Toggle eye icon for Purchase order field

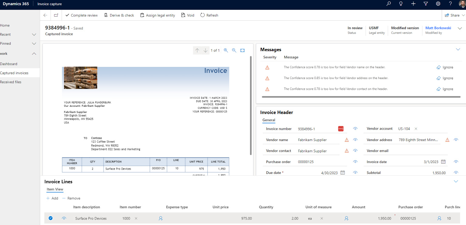pyautogui.click(x=355, y=162)
